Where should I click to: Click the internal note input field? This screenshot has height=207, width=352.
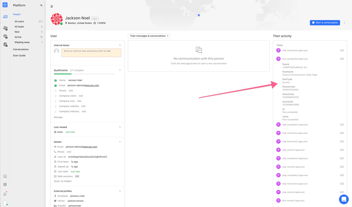pyautogui.click(x=91, y=52)
